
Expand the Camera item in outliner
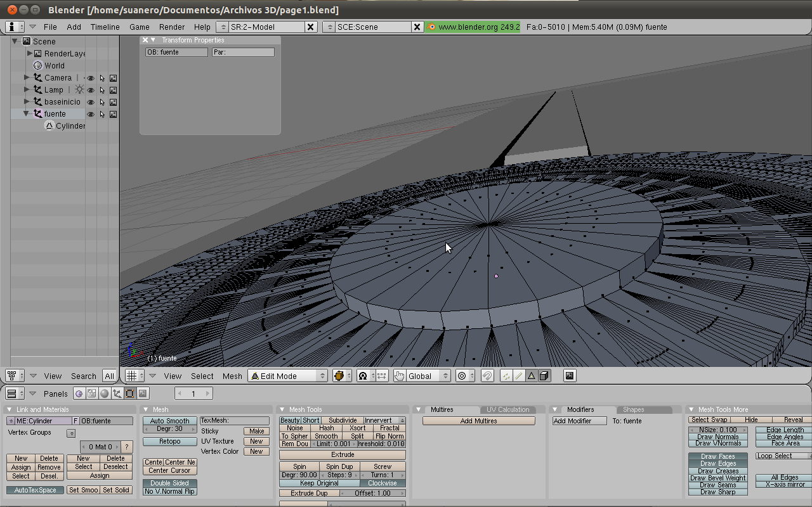click(x=27, y=78)
